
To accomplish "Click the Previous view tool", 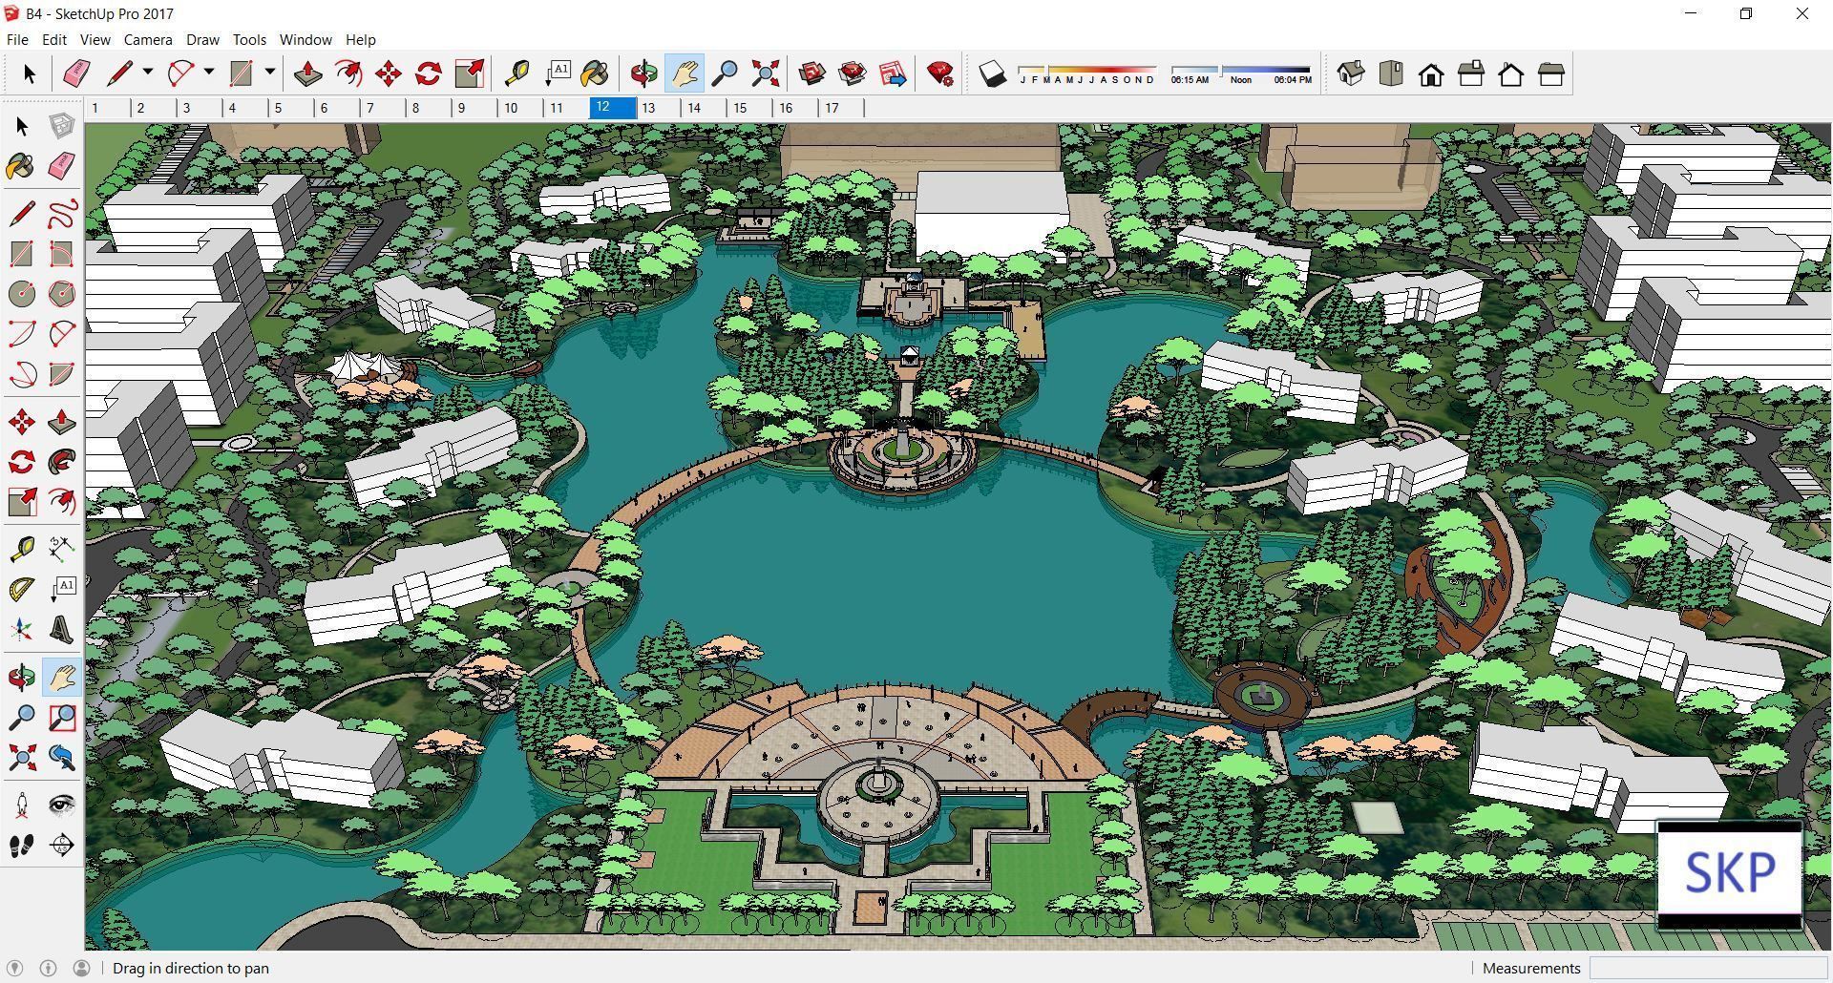I will (61, 758).
